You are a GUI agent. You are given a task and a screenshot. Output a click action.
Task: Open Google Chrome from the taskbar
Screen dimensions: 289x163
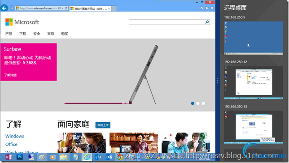pyautogui.click(x=120, y=157)
